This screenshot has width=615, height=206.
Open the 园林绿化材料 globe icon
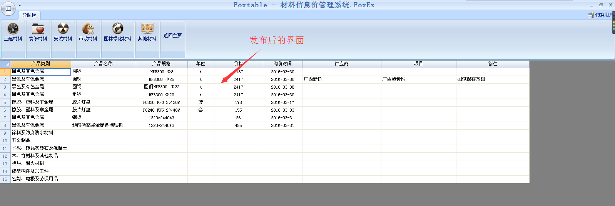(x=118, y=29)
